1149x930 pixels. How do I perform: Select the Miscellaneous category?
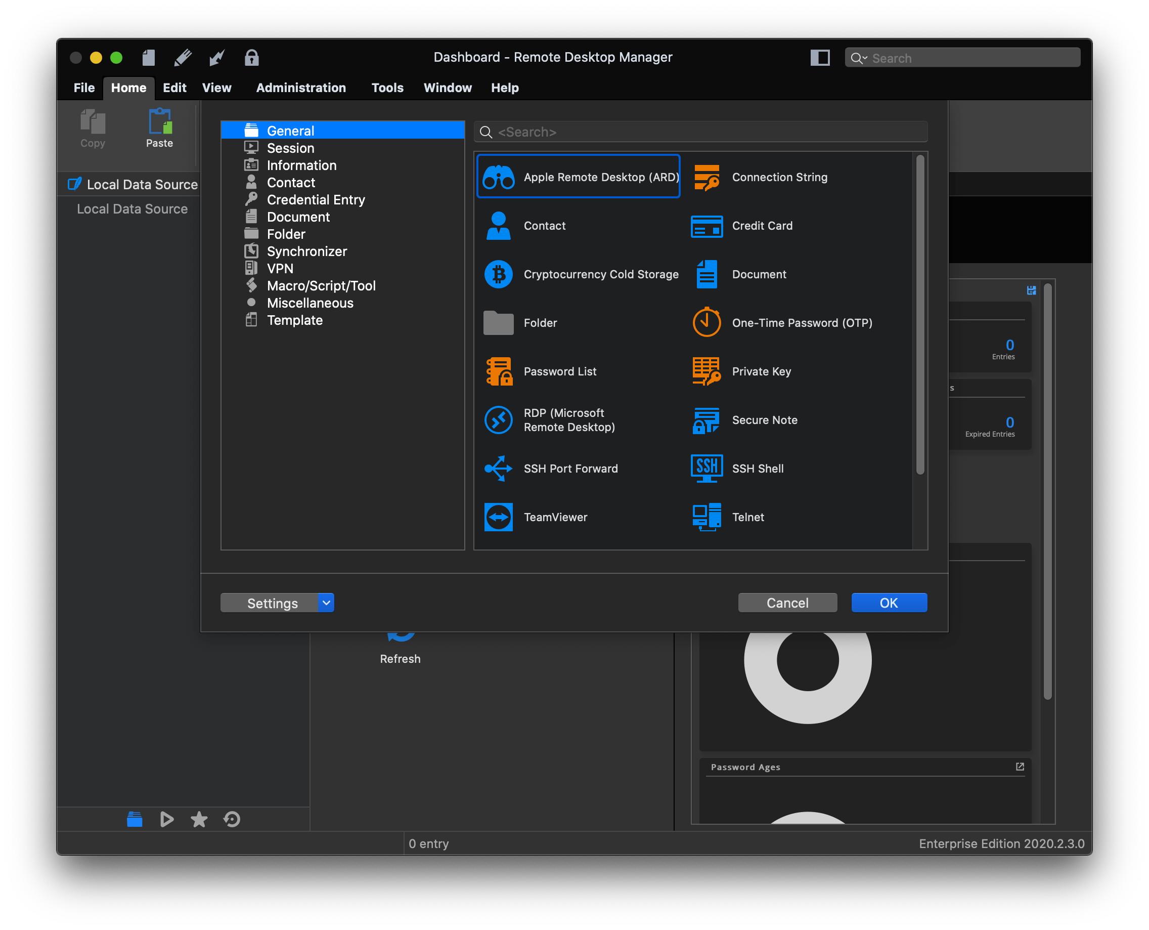pos(343,303)
